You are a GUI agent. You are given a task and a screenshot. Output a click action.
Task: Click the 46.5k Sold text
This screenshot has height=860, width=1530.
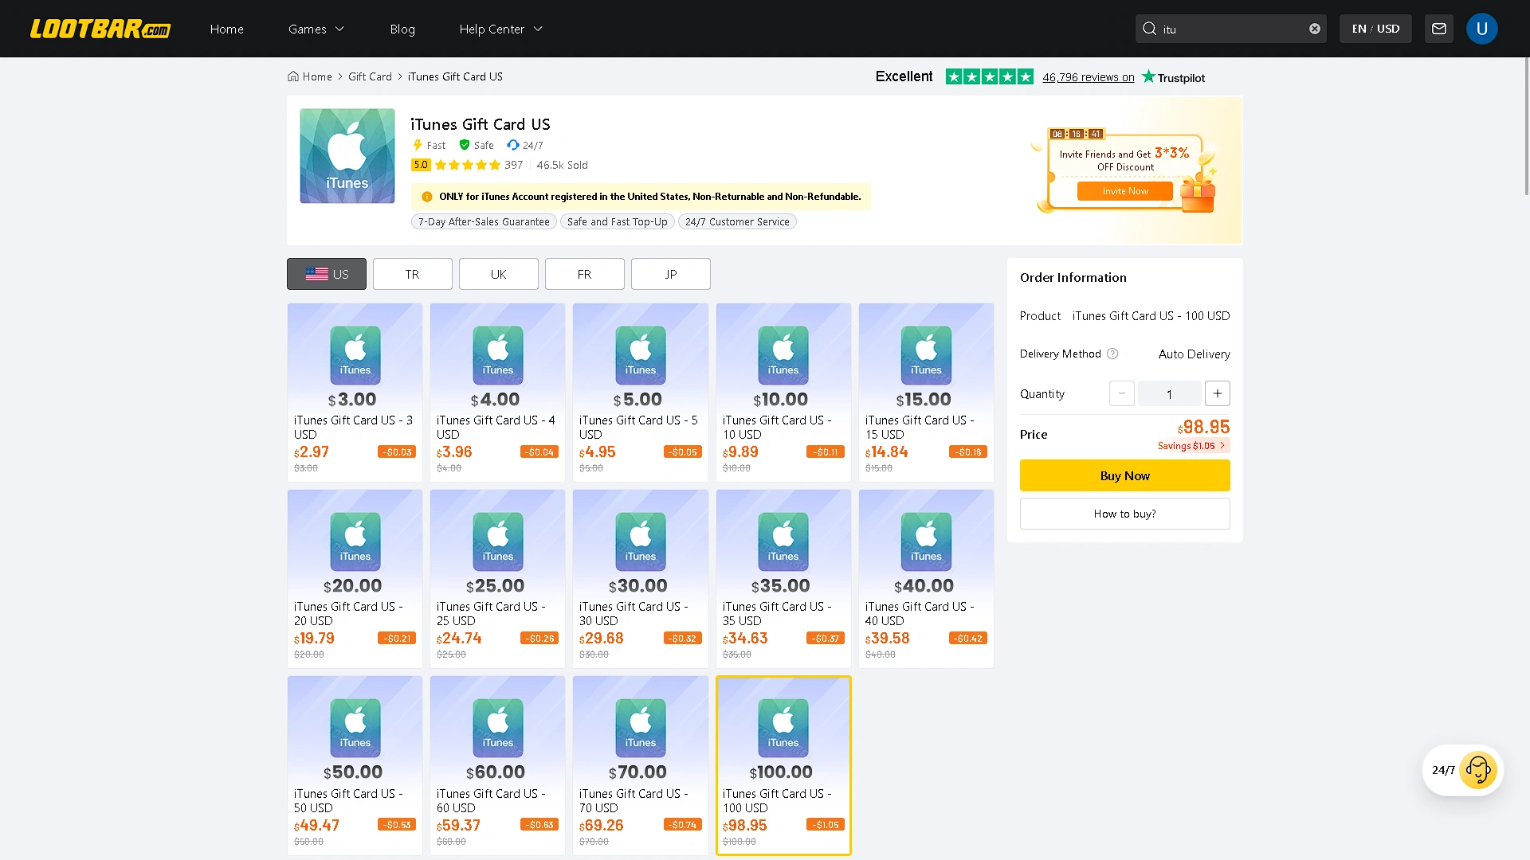[563, 165]
